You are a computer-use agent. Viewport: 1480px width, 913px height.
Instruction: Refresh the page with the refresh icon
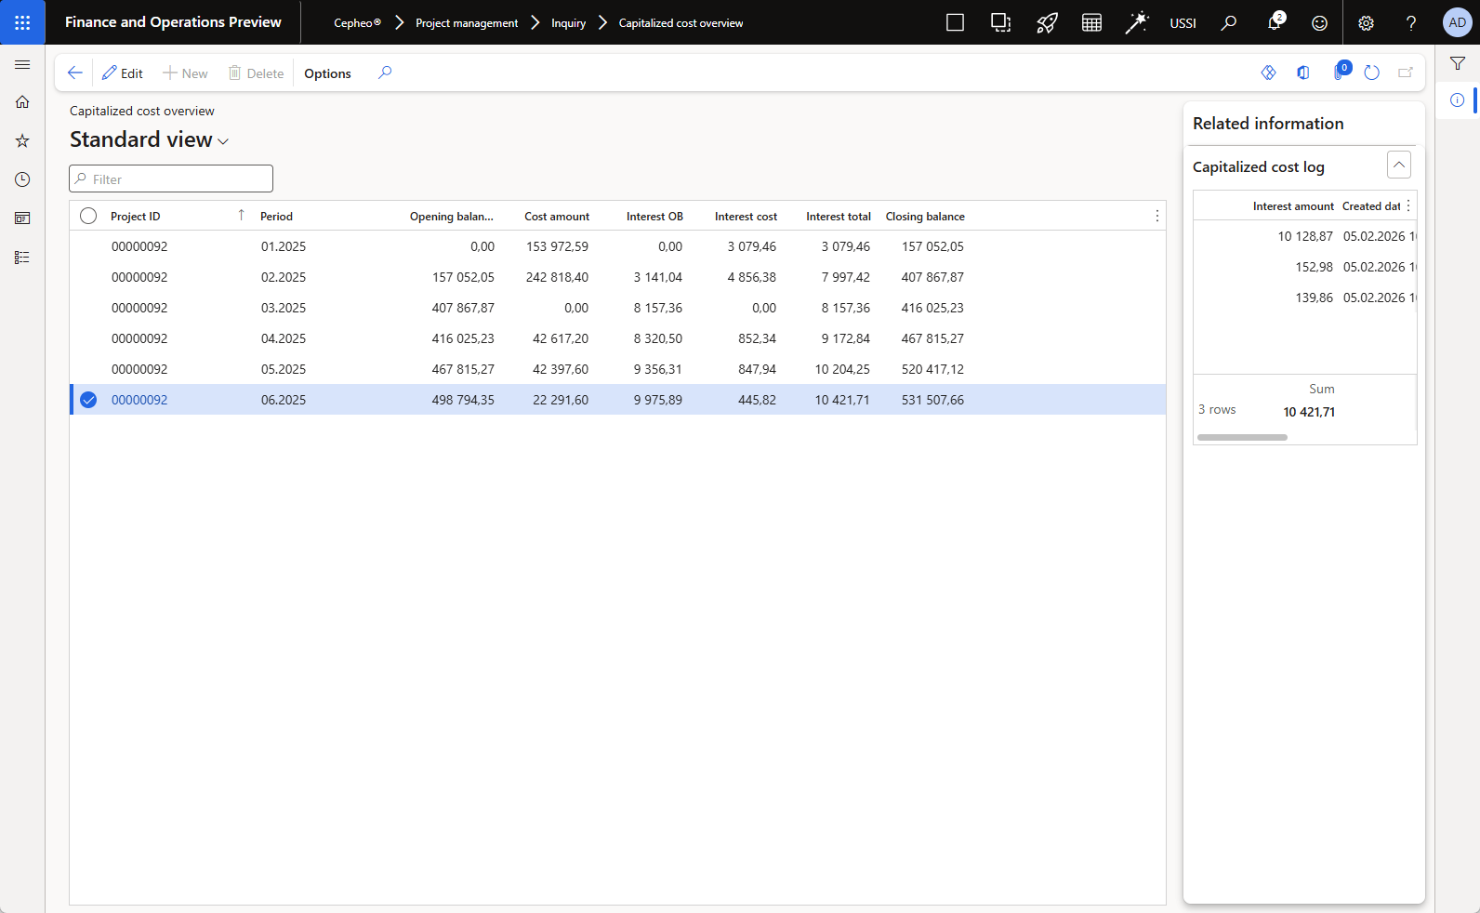click(1371, 73)
